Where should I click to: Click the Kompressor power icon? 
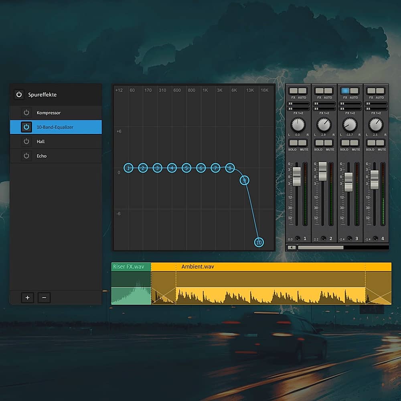tap(26, 113)
